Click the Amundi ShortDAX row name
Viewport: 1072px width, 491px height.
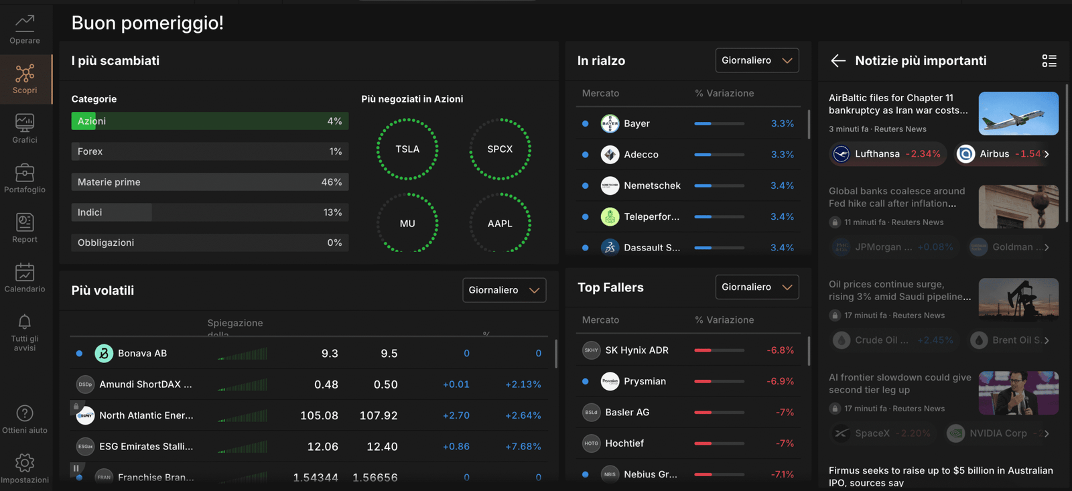[x=145, y=384]
